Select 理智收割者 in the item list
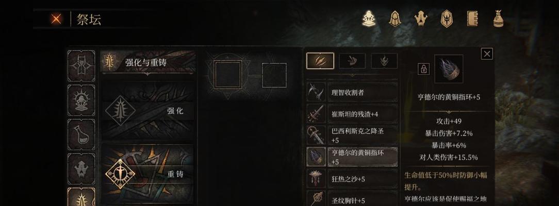 pos(352,93)
